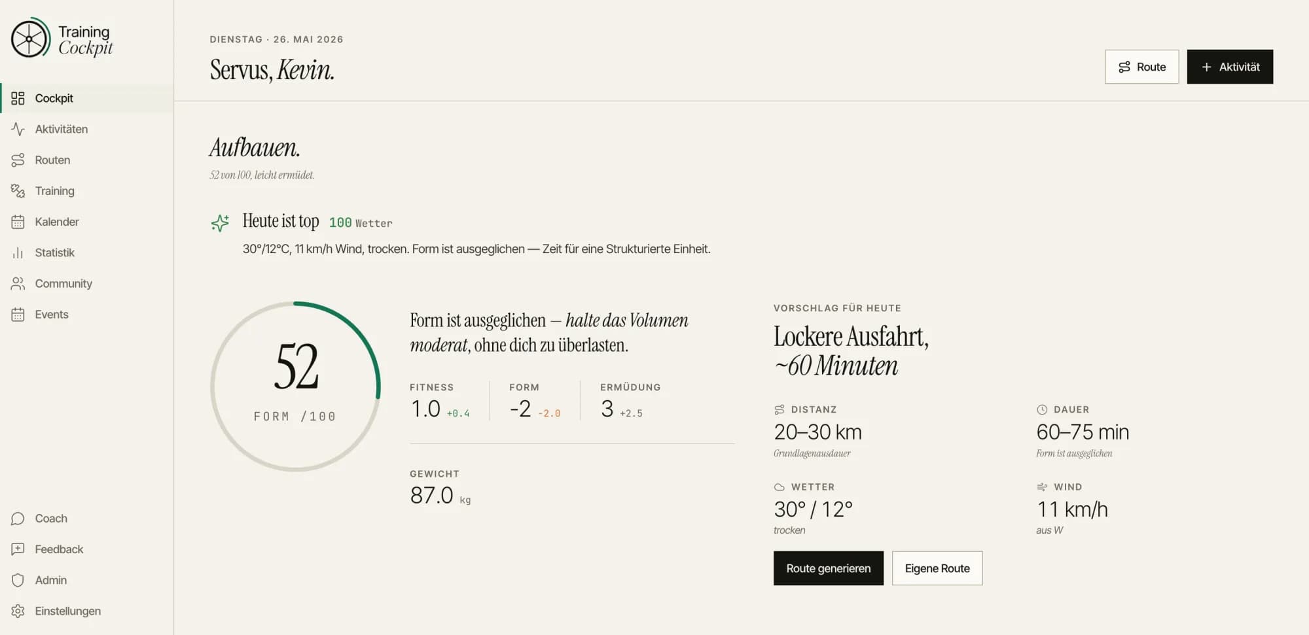This screenshot has width=1309, height=635.
Task: Open Einstellungen settings
Action: (x=86, y=611)
